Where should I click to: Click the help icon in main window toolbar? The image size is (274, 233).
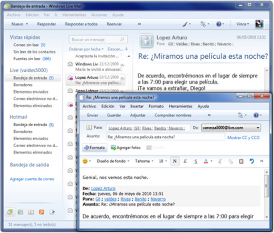pyautogui.click(x=219, y=24)
